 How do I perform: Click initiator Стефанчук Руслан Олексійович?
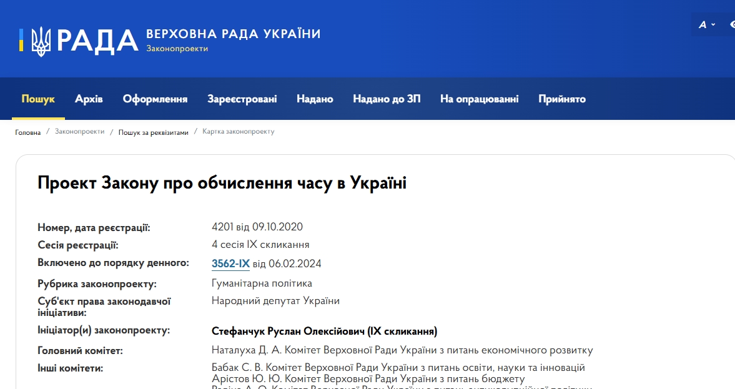pyautogui.click(x=324, y=331)
